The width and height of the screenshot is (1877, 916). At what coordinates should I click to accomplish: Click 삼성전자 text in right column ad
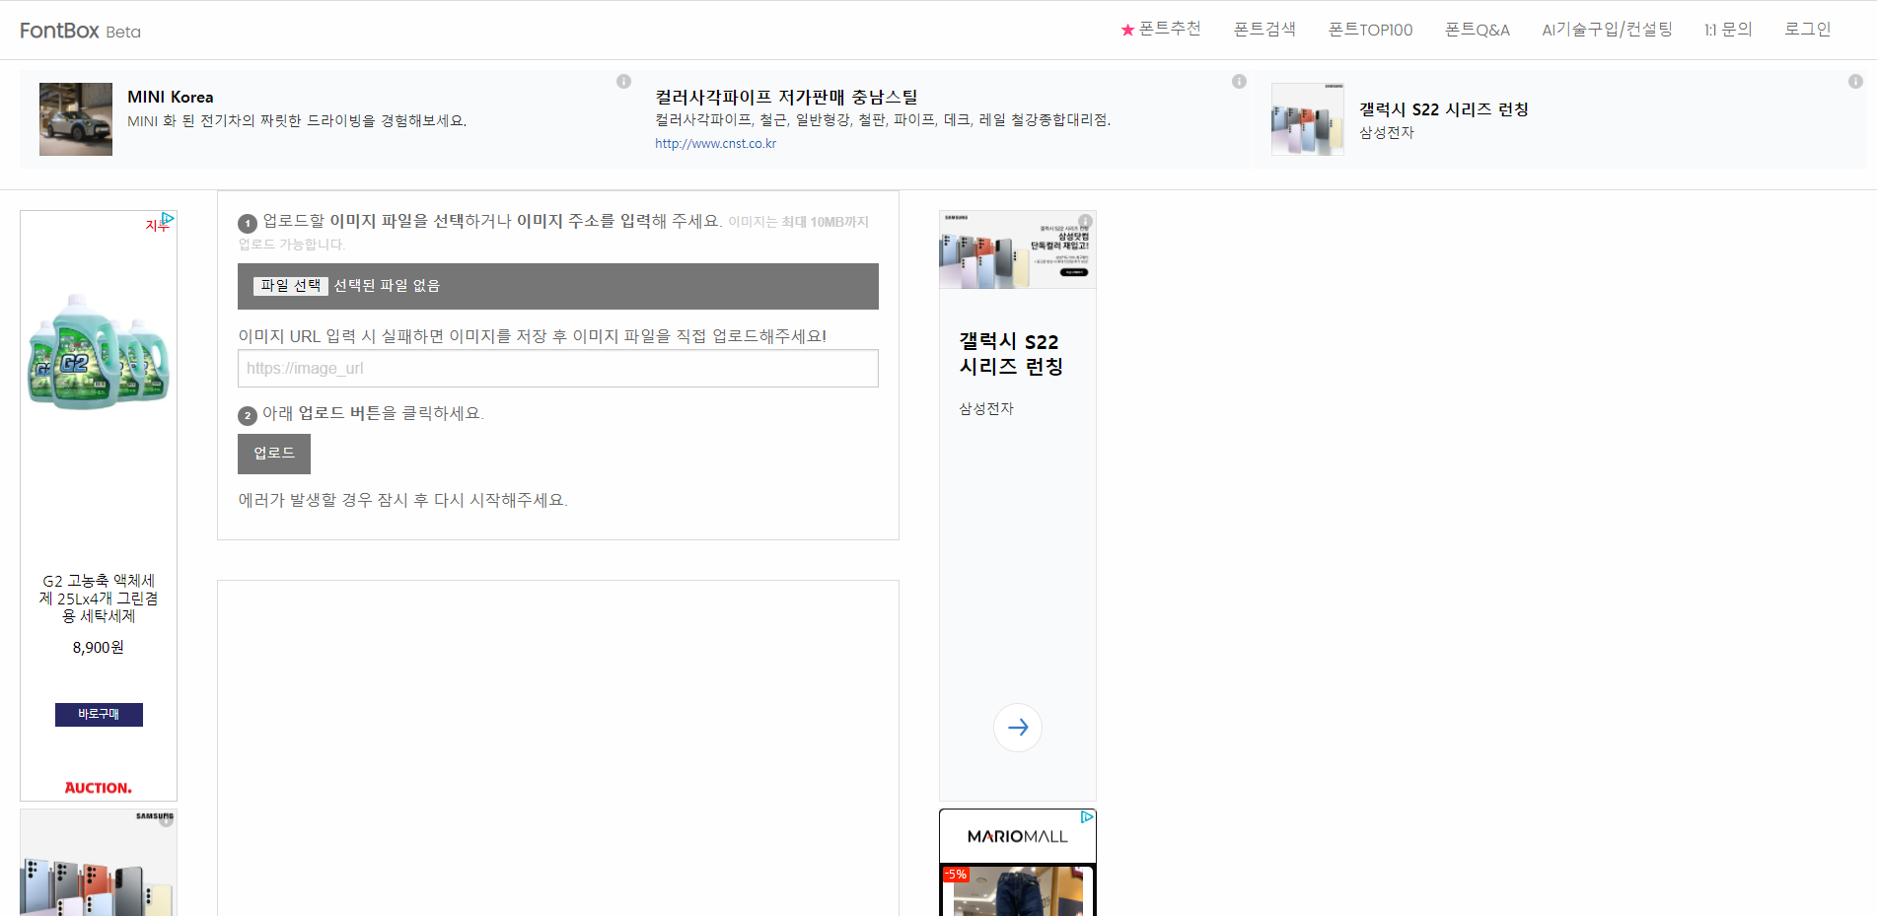point(986,409)
